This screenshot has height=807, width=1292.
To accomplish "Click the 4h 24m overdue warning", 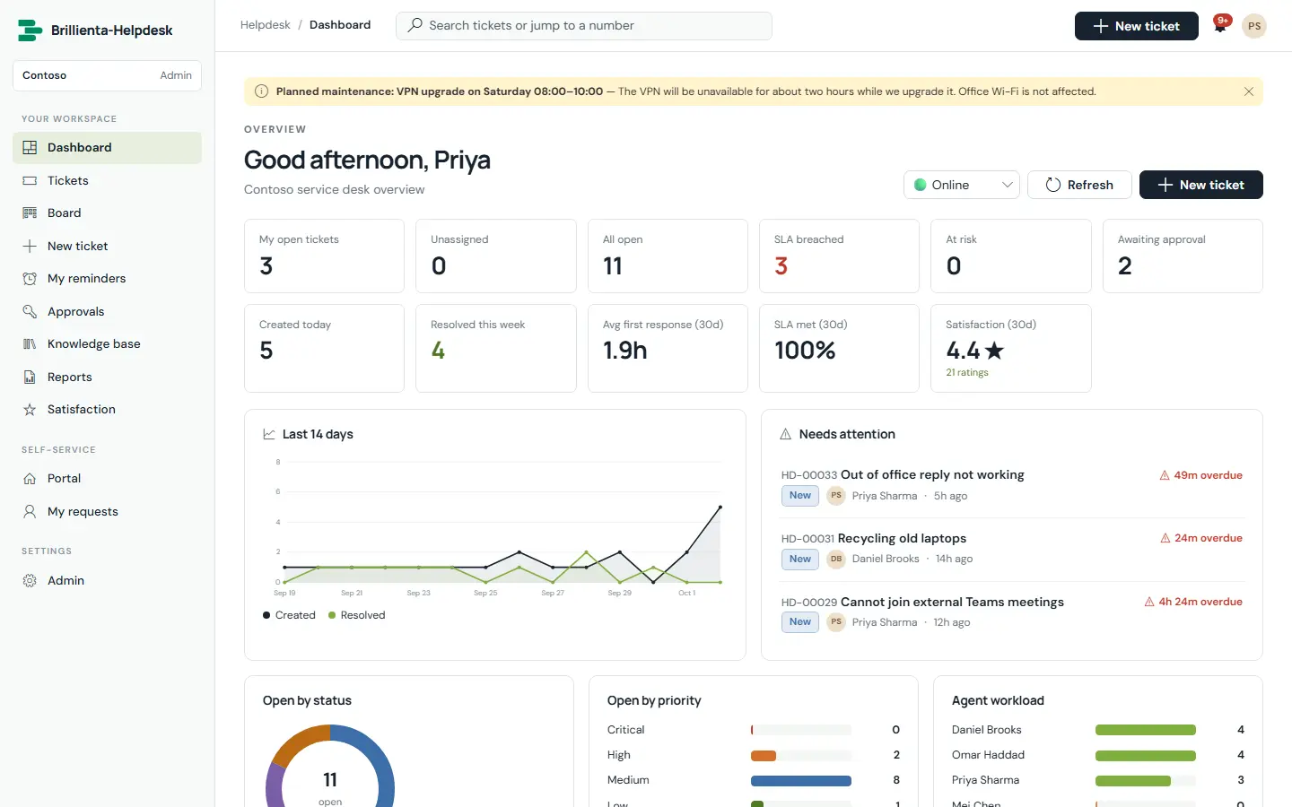I will tap(1193, 602).
